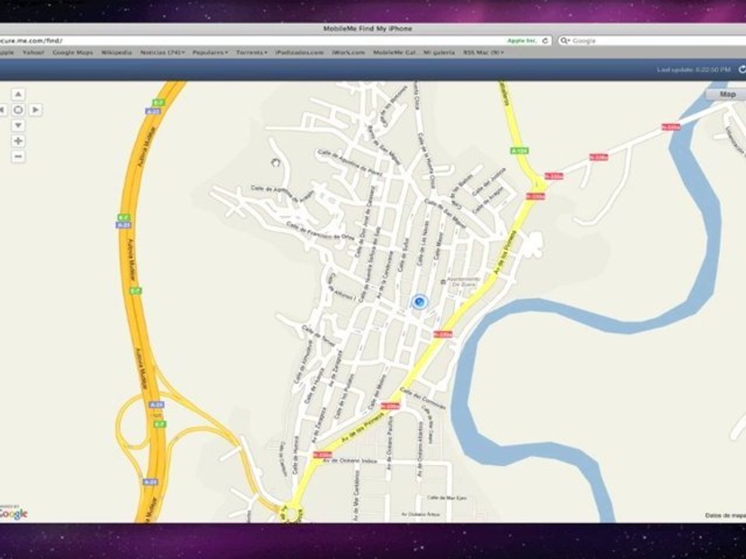Image resolution: width=746 pixels, height=559 pixels.
Task: Refresh the device location next to Last update
Action: (x=741, y=70)
